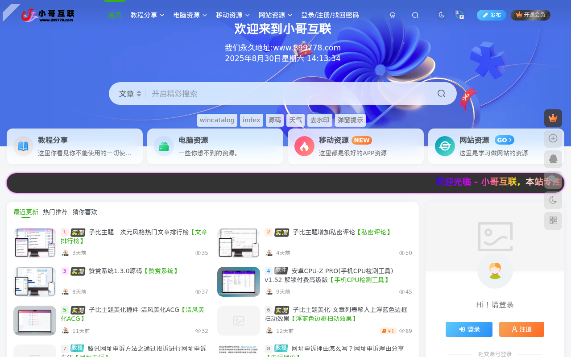Select the 最近更新 tab

(x=26, y=212)
